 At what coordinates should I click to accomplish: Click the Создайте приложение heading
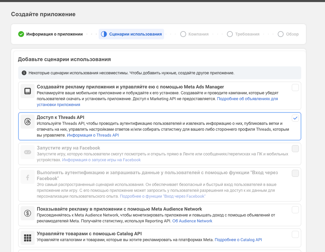(x=43, y=14)
